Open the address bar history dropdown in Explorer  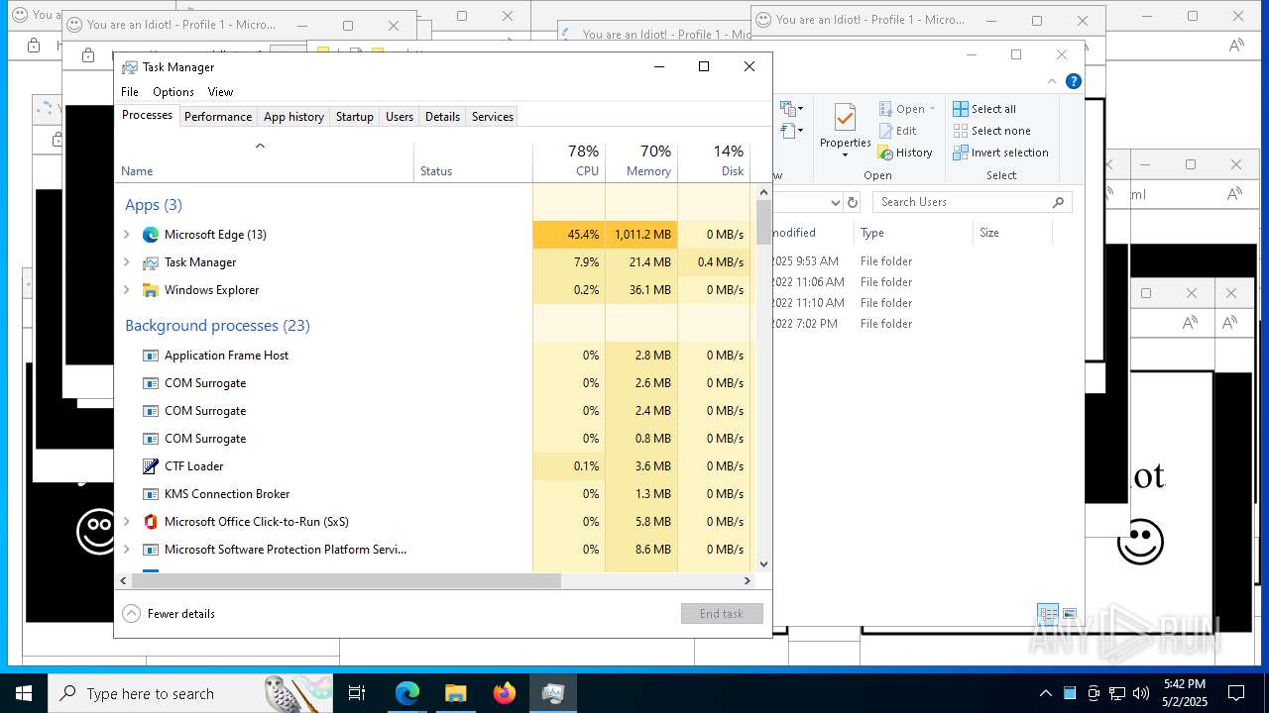[835, 202]
